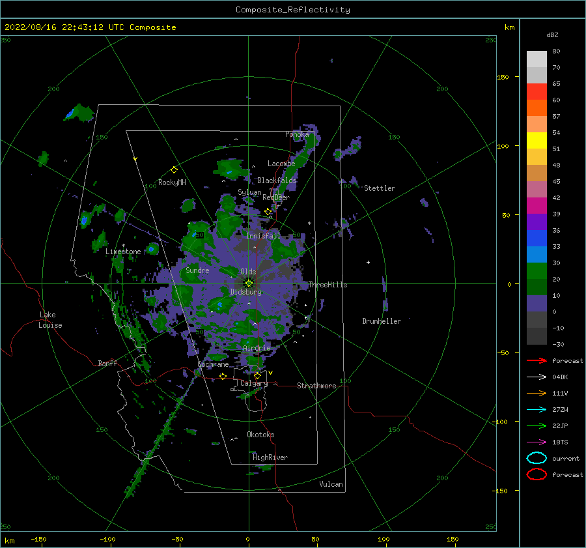Click the asterisk marker above Limestone
The image size is (586, 548).
(x=123, y=246)
